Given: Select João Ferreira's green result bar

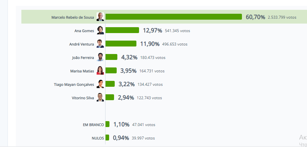Looking at the screenshot, I should (x=111, y=57).
